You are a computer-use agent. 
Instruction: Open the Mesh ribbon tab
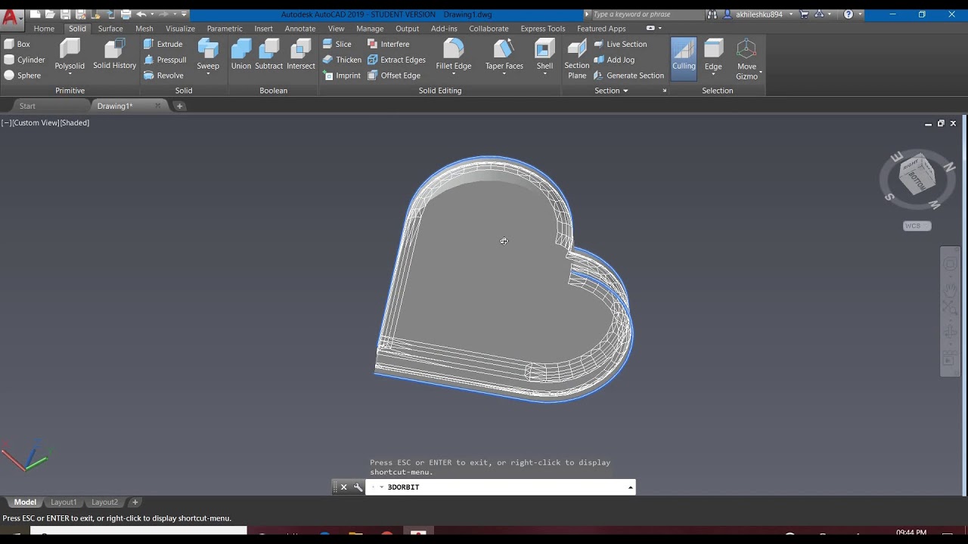click(x=144, y=29)
